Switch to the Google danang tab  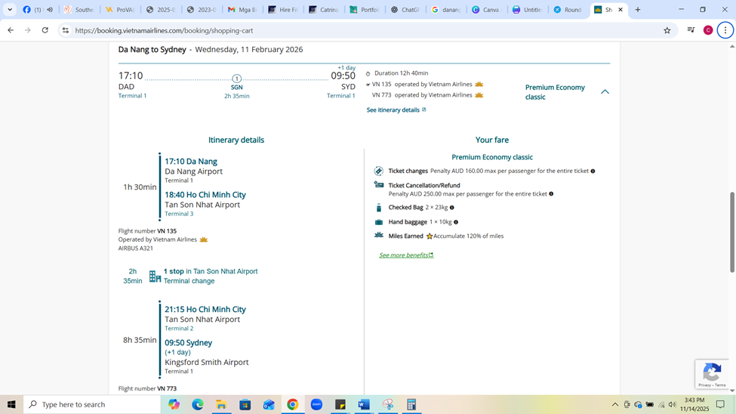446,9
